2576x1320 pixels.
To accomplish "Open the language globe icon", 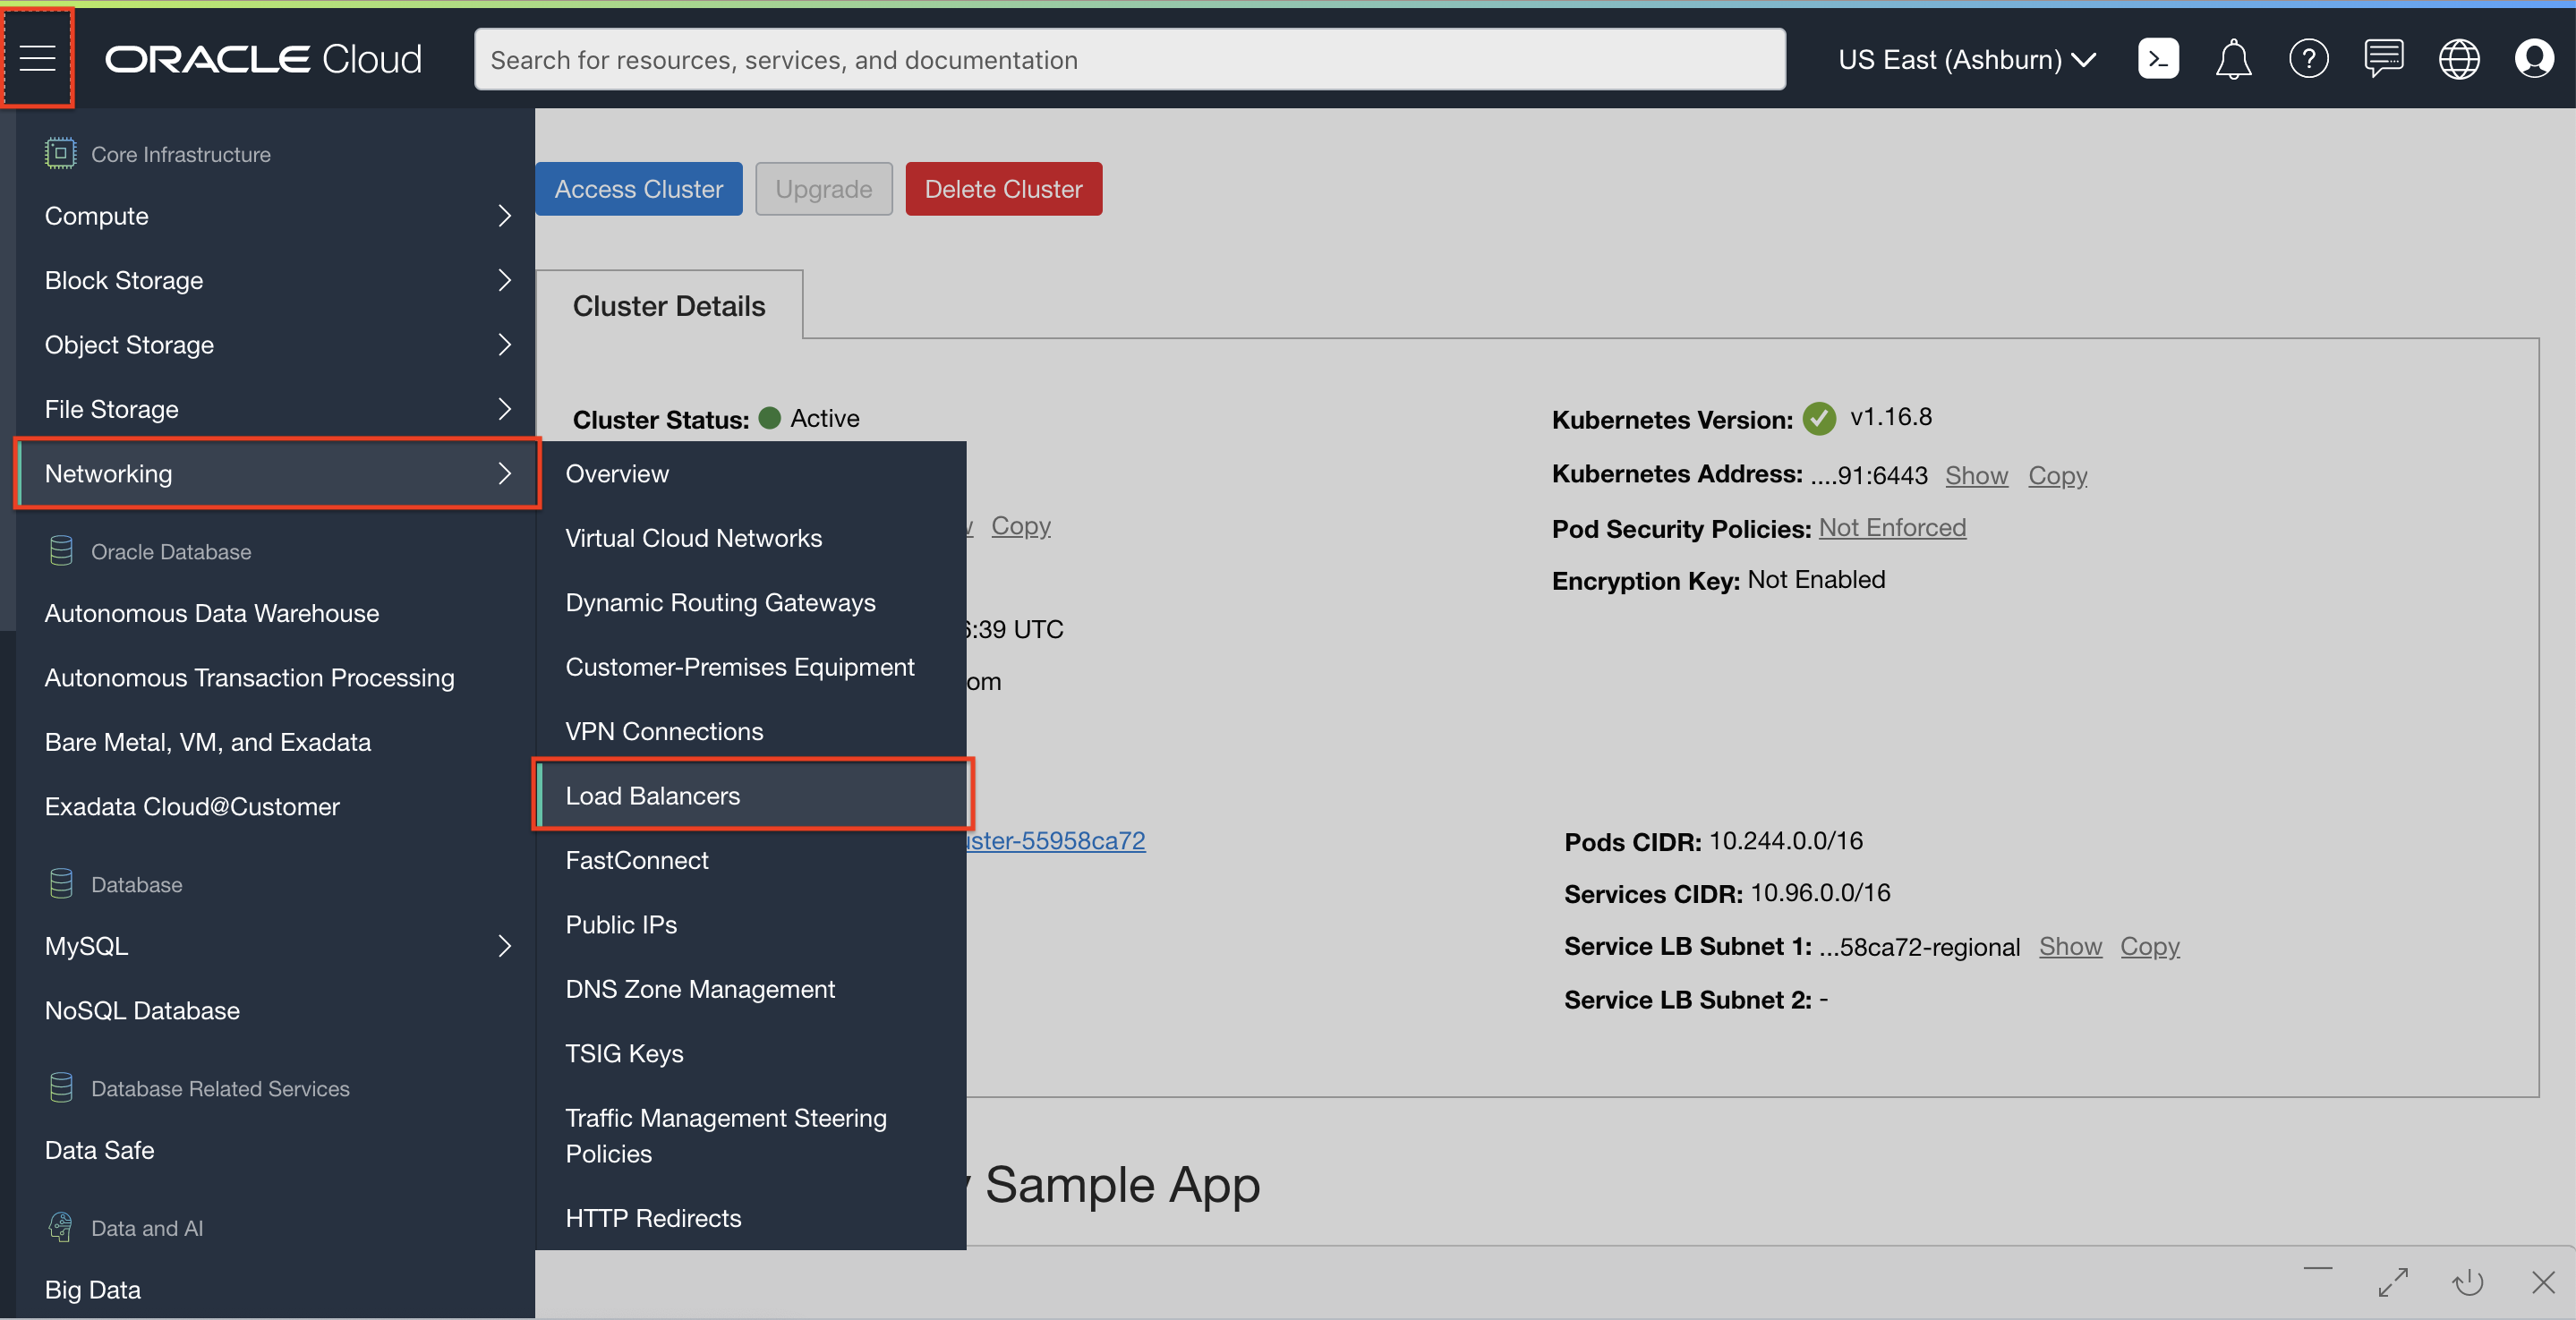I will coord(2458,59).
